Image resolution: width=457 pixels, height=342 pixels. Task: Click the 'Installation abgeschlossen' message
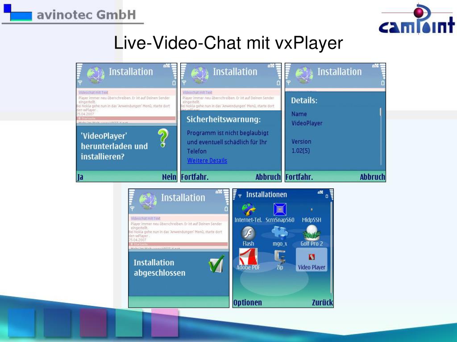(x=159, y=268)
